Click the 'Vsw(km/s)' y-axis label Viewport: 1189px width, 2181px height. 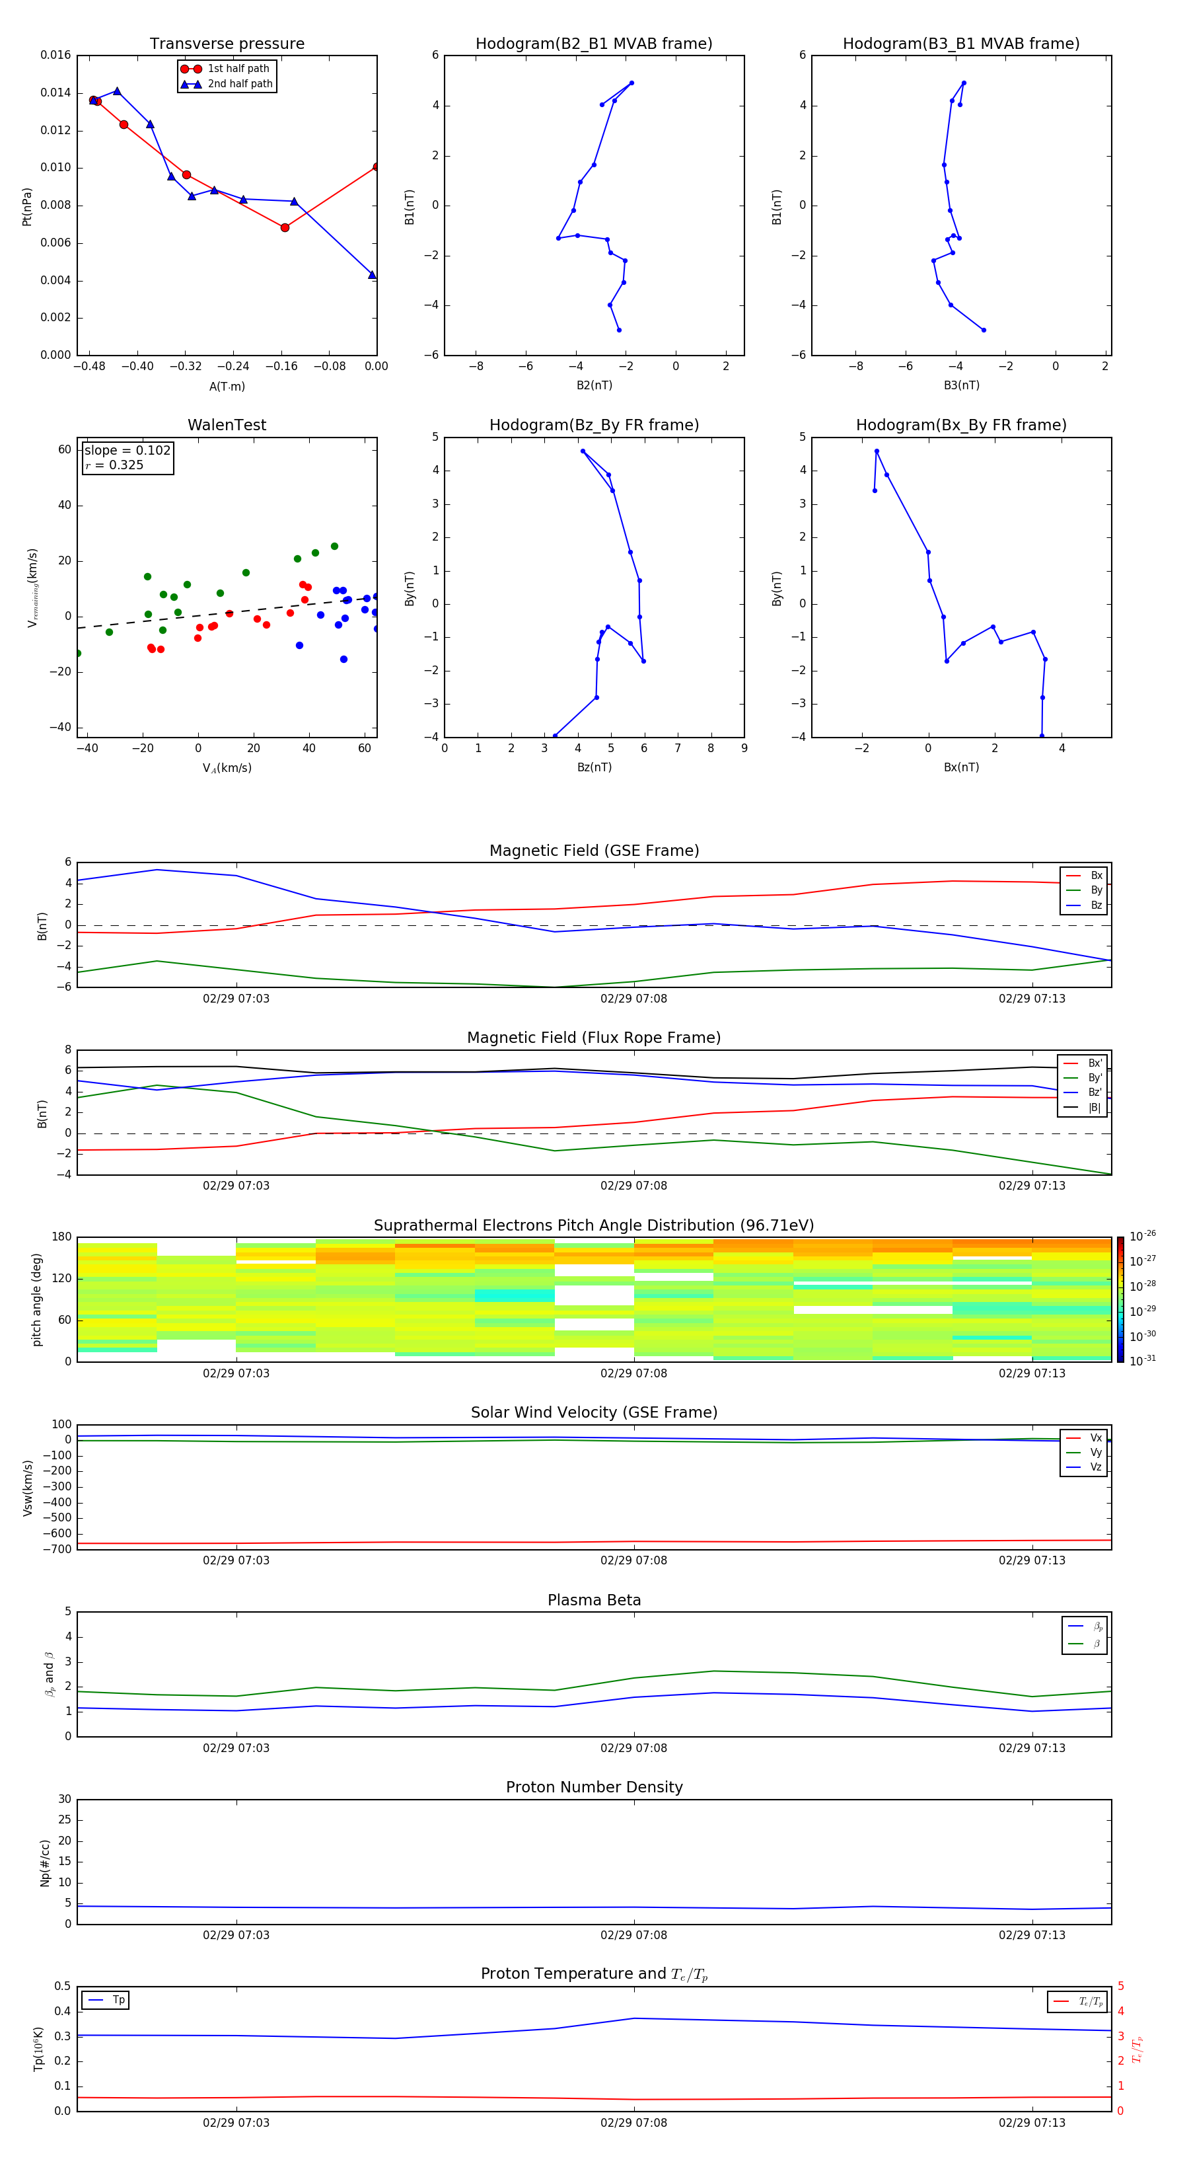coord(28,1488)
